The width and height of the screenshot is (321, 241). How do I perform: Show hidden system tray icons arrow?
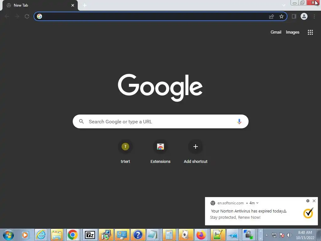point(266,235)
